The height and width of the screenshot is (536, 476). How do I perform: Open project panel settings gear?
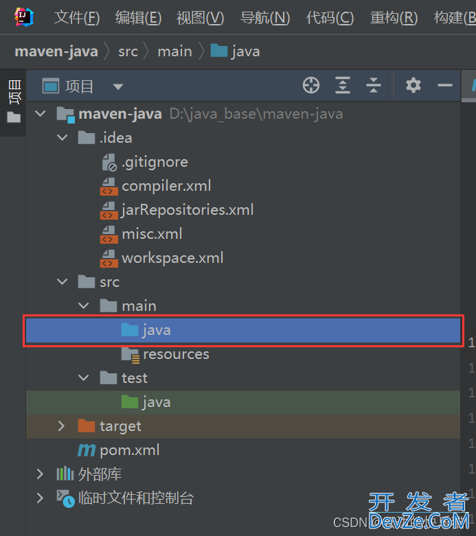(413, 85)
